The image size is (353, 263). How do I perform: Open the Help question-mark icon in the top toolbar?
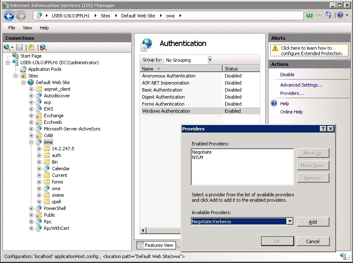340,15
